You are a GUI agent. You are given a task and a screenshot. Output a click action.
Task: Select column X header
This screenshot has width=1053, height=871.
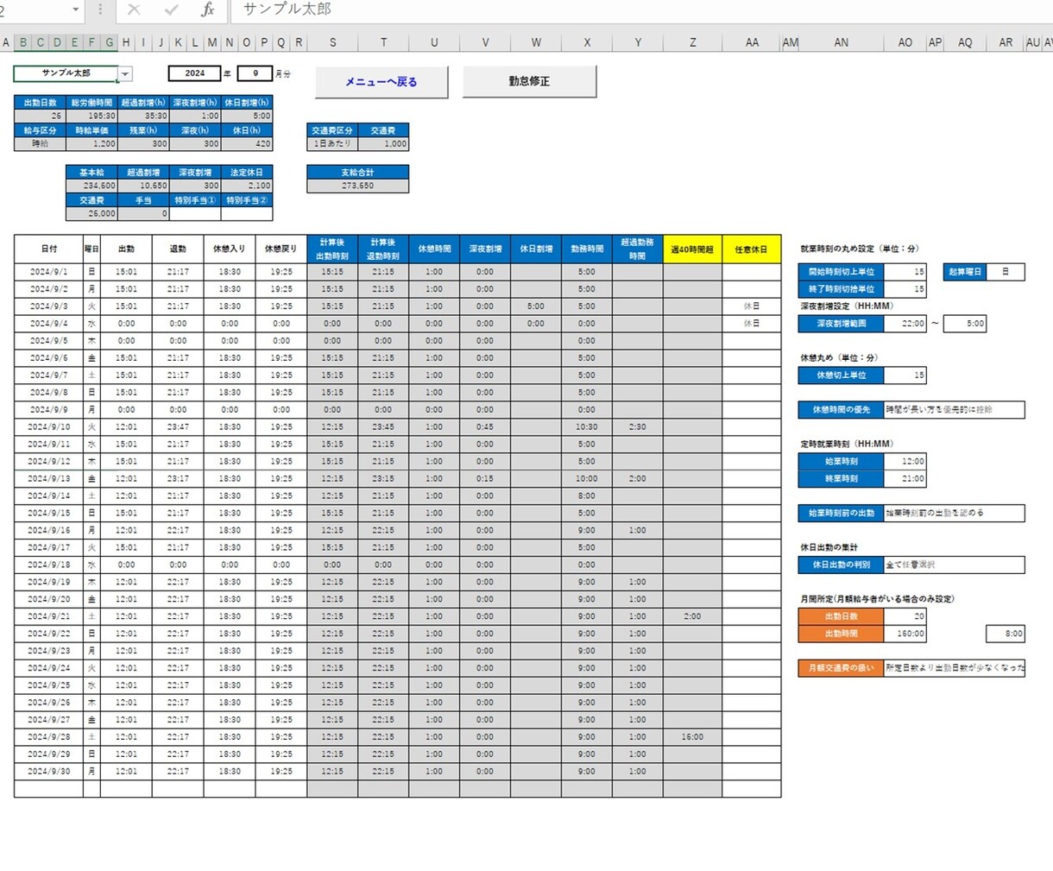587,42
